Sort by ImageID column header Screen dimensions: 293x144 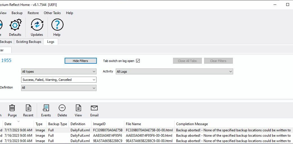coord(108,124)
